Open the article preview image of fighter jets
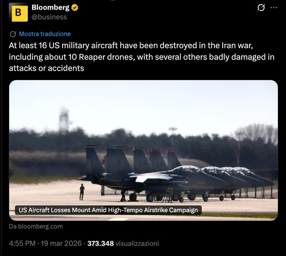This screenshot has height=256, width=286. pos(143,150)
